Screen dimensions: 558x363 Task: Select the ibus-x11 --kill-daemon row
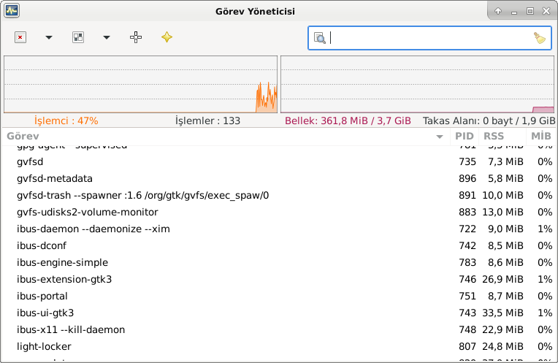[279, 329]
